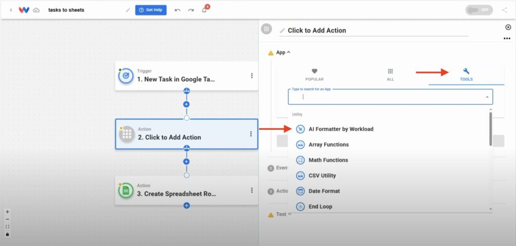Click the Date Format icon
This screenshot has height=246, width=516.
coord(300,191)
